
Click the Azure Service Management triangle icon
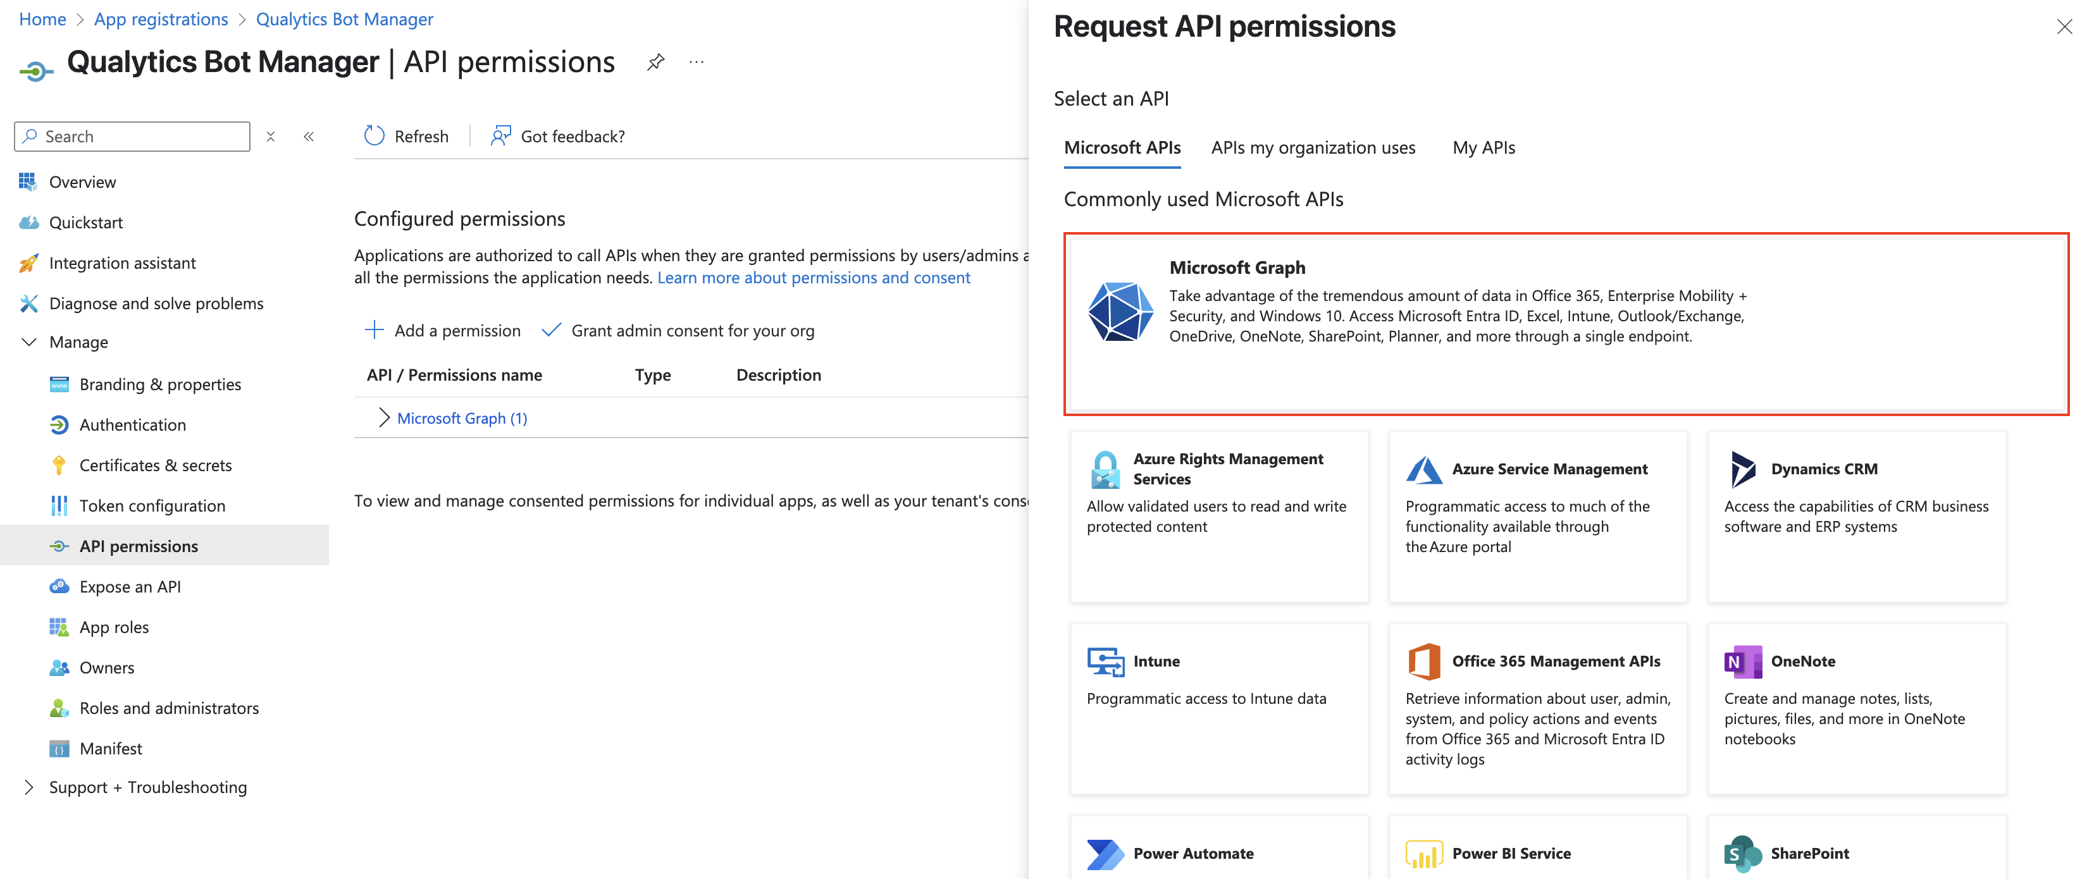(1424, 470)
